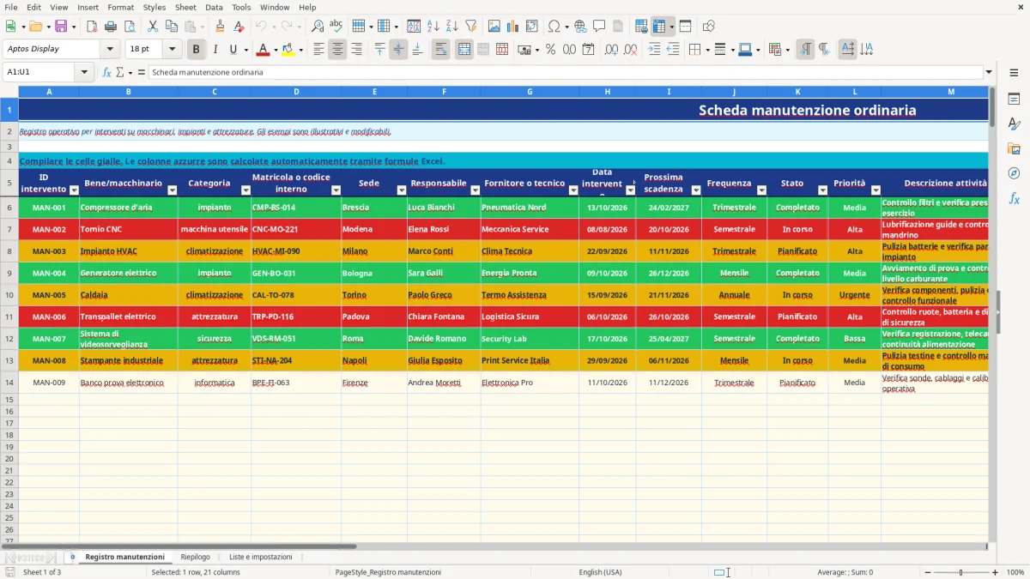The height and width of the screenshot is (579, 1030).
Task: Click the Sort Ascending icon
Action: coord(433,27)
